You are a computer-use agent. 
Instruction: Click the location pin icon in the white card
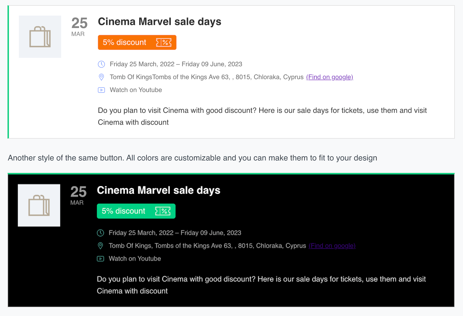pos(101,77)
